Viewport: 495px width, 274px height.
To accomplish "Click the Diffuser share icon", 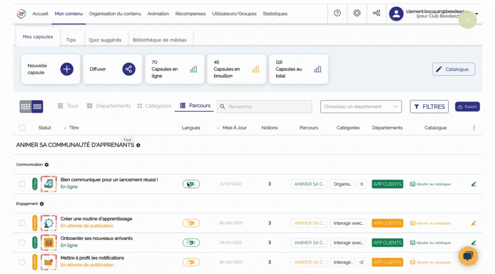I will tap(129, 69).
